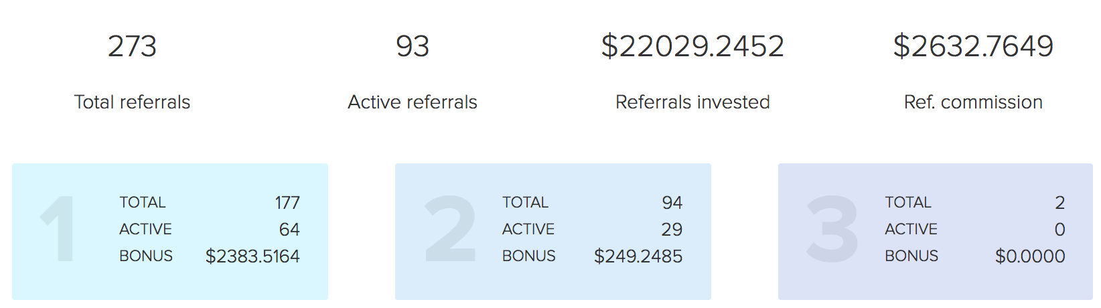Select the active referrals count 93
Viewport: 1101px width, 308px height.
(x=413, y=46)
